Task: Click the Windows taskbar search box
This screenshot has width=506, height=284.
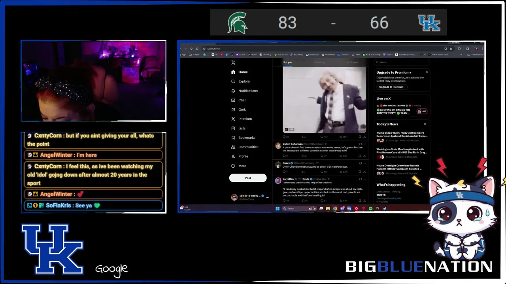Action: click(x=299, y=209)
